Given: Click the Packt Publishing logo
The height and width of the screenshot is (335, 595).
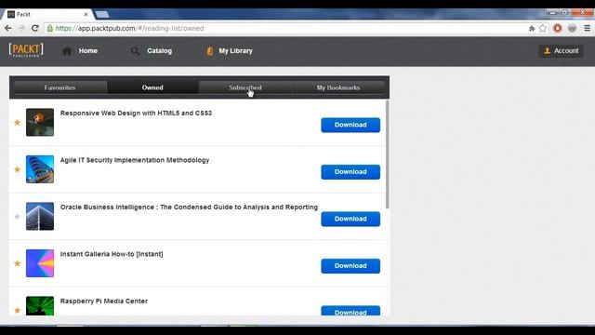Looking at the screenshot, I should [26, 50].
